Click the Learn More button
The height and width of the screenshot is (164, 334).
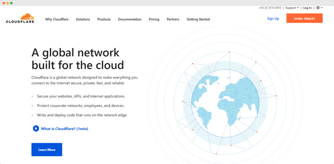(x=47, y=150)
